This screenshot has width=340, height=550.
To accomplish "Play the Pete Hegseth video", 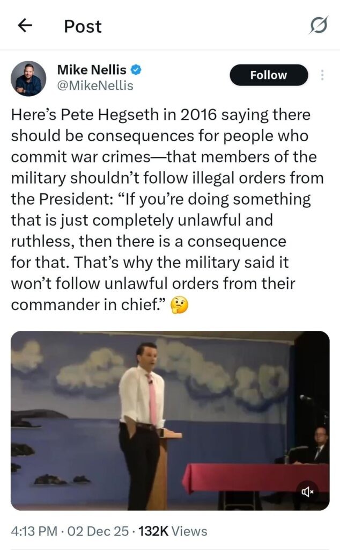I will pos(170,420).
